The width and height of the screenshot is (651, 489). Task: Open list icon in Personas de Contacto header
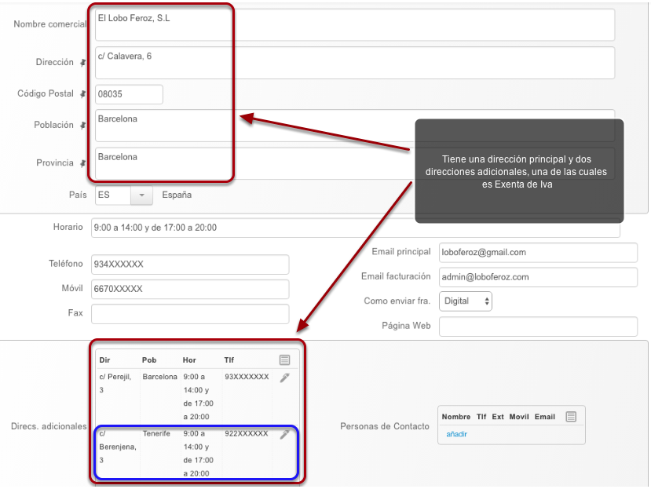click(571, 416)
